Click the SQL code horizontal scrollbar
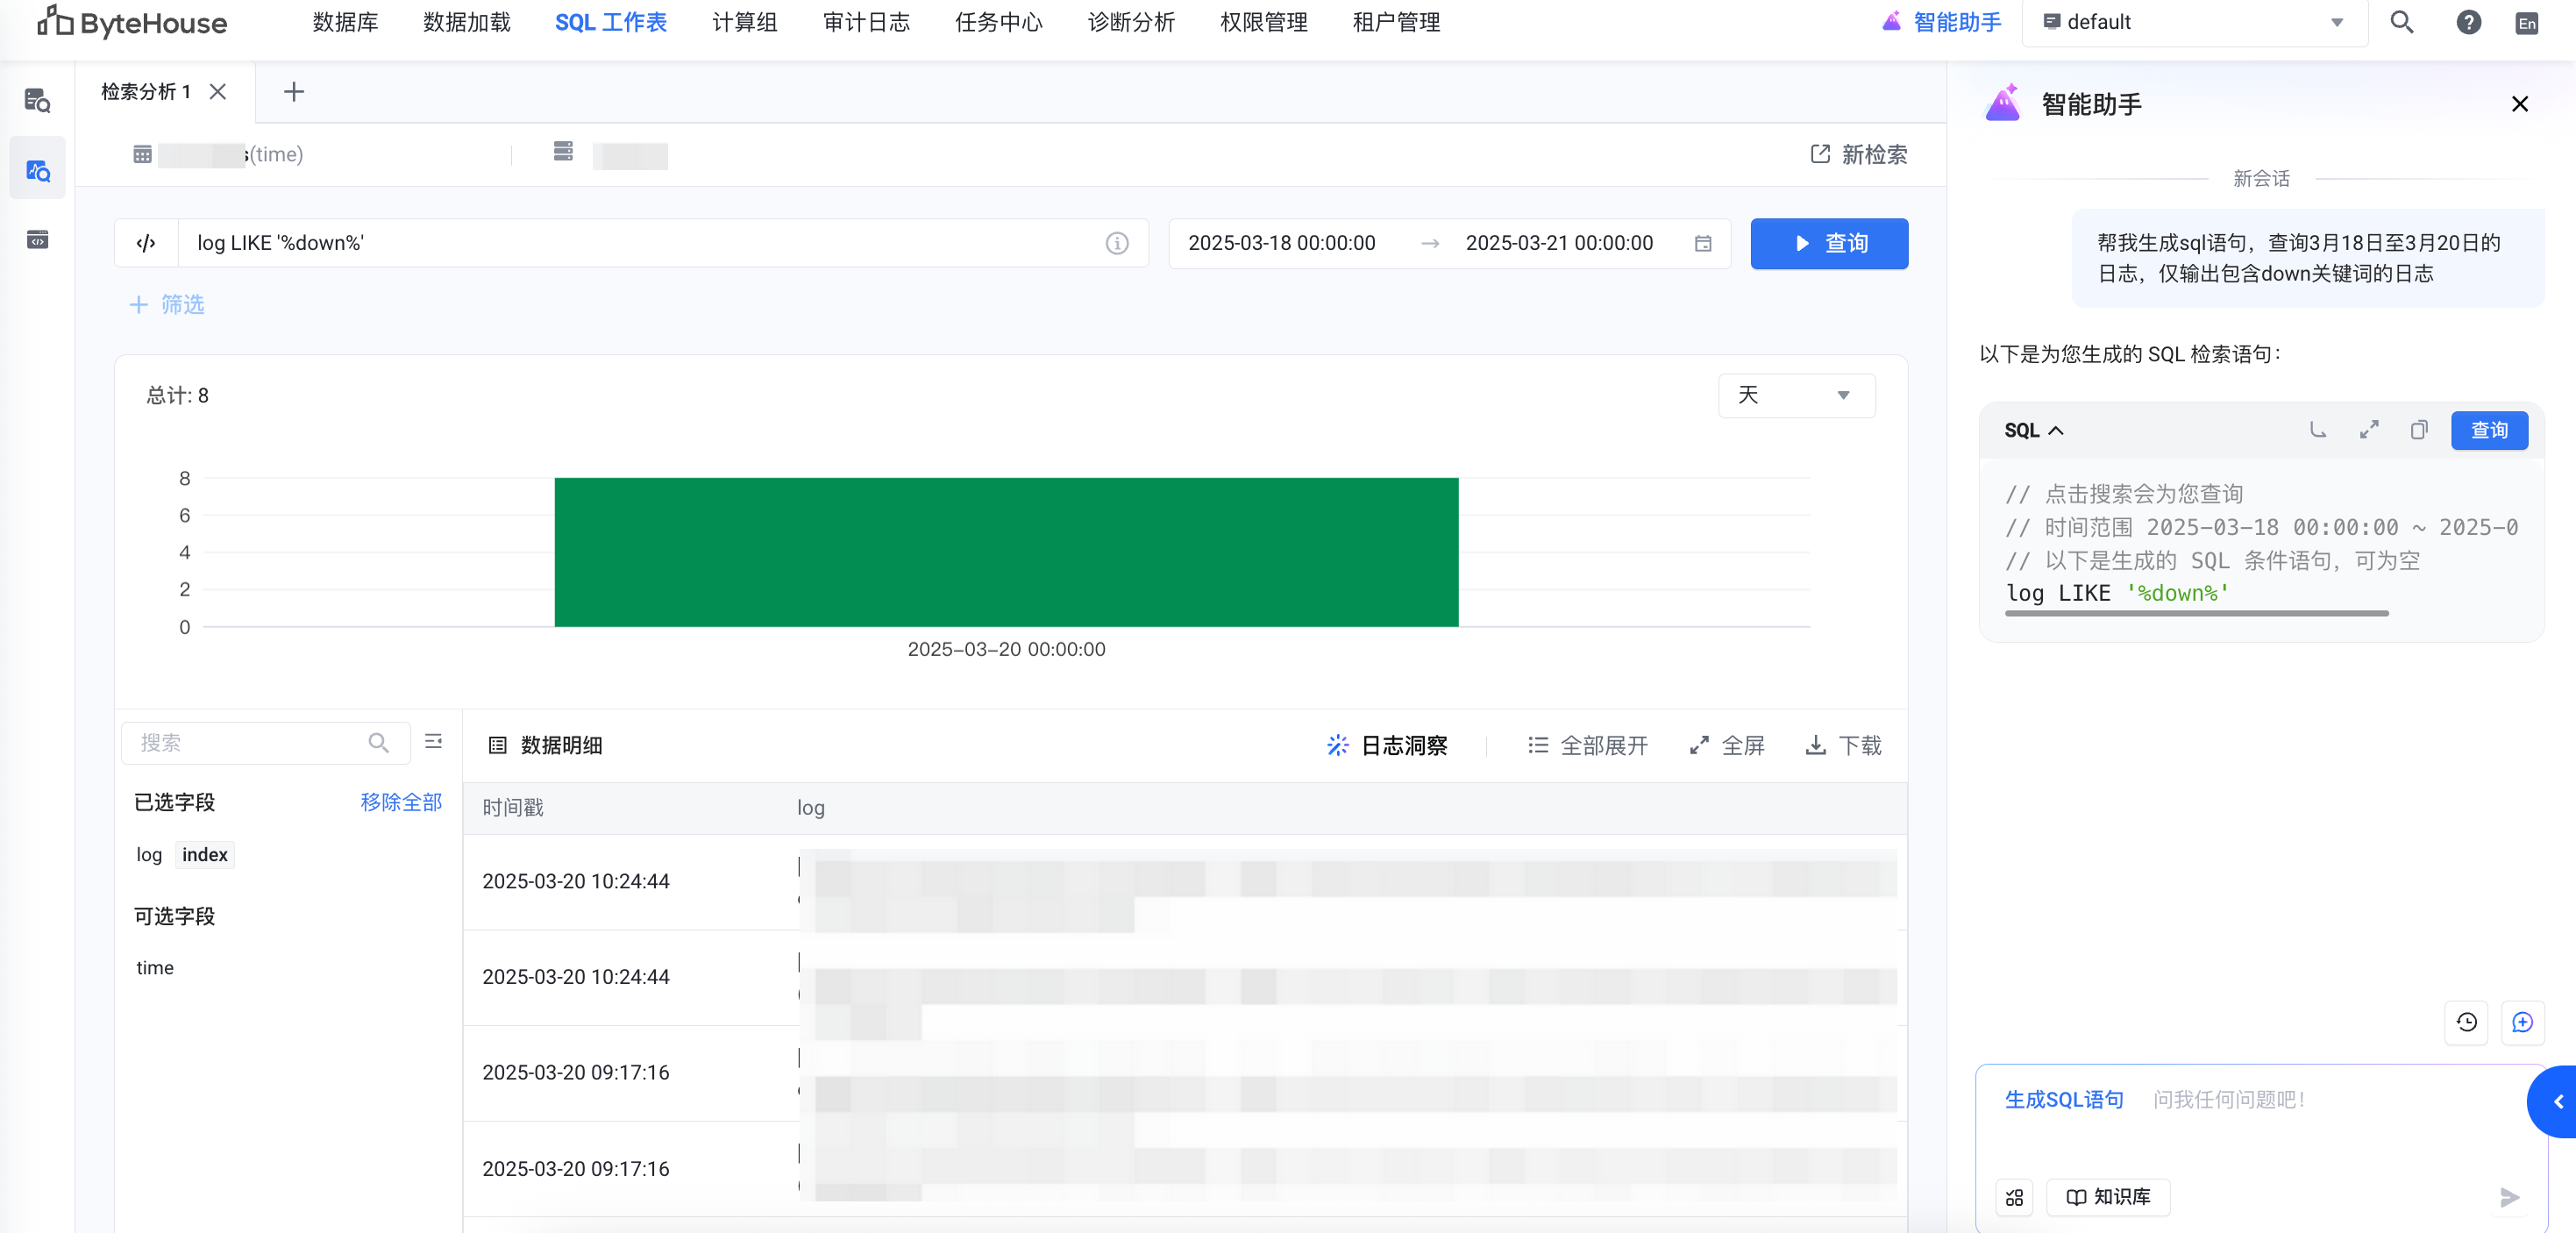Viewport: 2576px width, 1233px height. 2196,613
